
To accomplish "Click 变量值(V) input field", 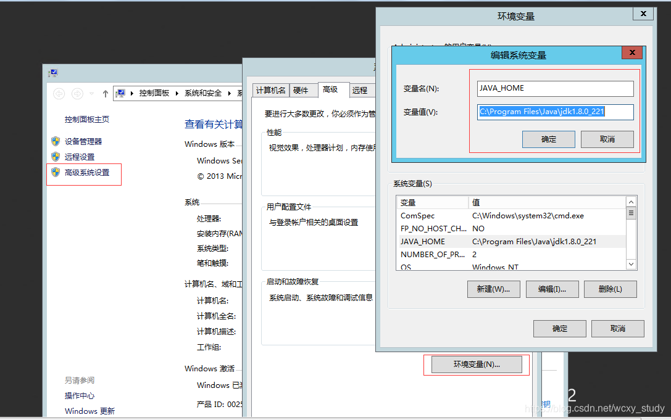I will coord(556,112).
